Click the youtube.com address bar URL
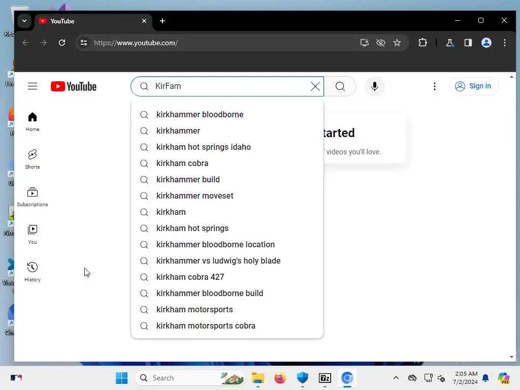520x390 pixels. point(136,43)
